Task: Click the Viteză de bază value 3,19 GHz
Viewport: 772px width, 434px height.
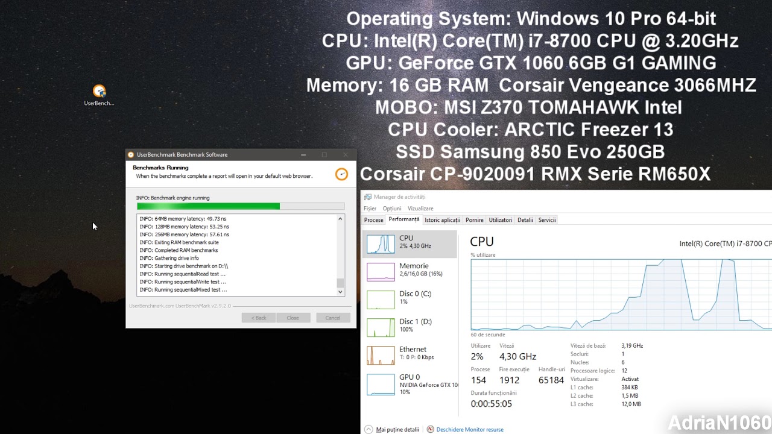Action: click(x=632, y=346)
